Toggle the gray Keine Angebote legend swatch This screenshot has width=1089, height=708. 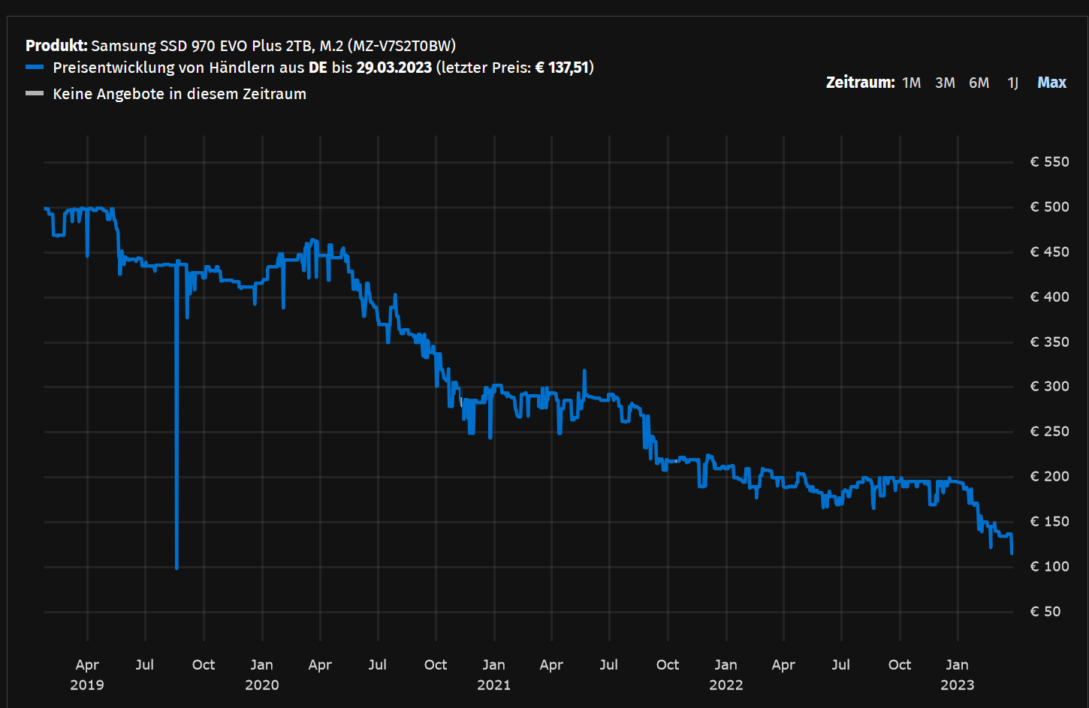pyautogui.click(x=35, y=94)
